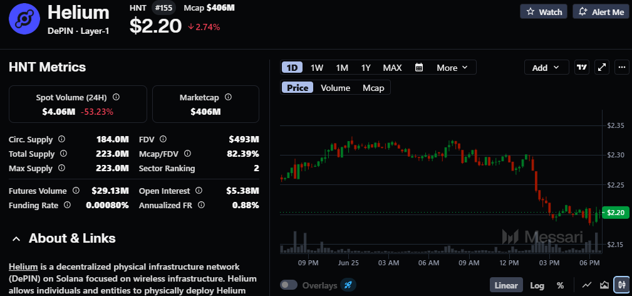Switch chart to Mcap tab
The image size is (632, 296).
pyautogui.click(x=373, y=88)
